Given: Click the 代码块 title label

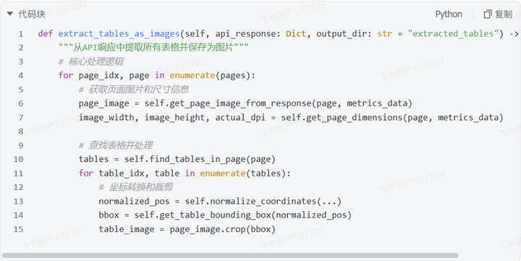Looking at the screenshot, I should click(32, 14).
